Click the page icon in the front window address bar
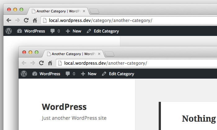The image size is (217, 130). [60, 63]
